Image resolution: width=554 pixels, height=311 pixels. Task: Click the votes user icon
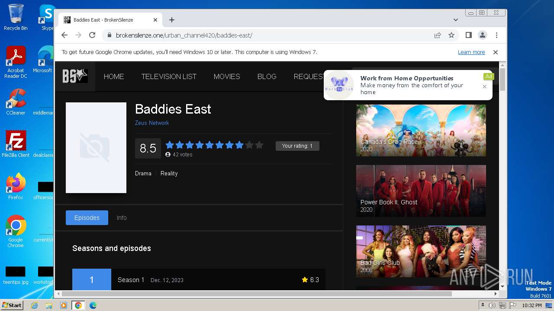point(168,155)
